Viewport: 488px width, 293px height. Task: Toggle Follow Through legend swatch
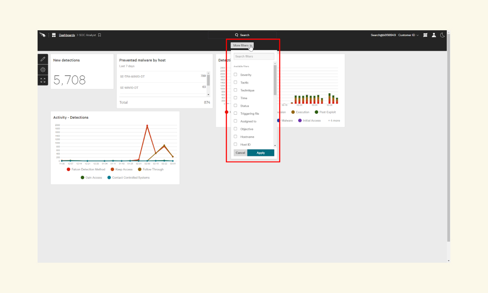coord(140,169)
